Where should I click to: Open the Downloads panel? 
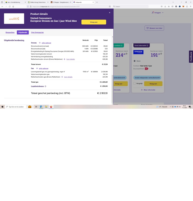[165, 7]
